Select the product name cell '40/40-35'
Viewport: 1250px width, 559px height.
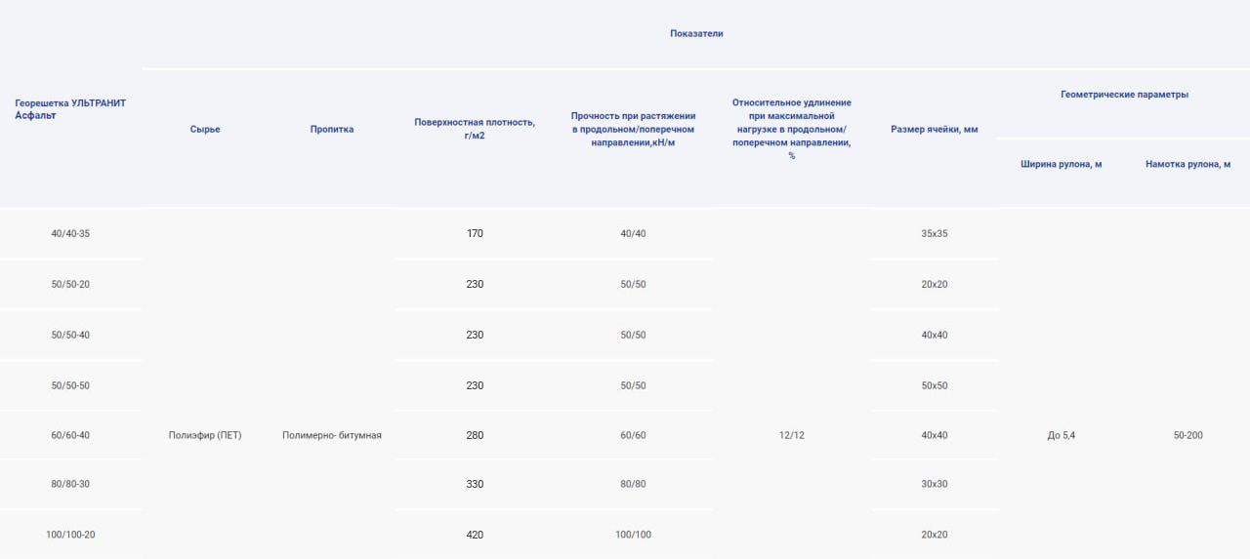[x=70, y=233]
